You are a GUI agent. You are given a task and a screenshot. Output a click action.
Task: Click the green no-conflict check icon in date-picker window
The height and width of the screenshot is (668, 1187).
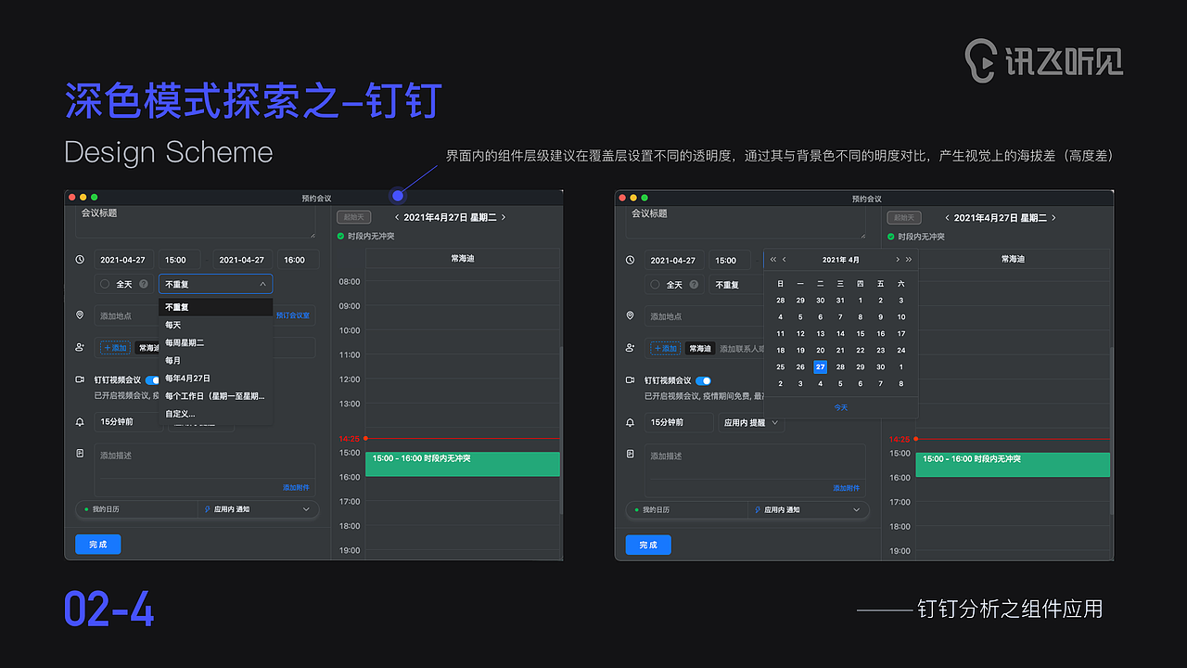pyautogui.click(x=892, y=237)
